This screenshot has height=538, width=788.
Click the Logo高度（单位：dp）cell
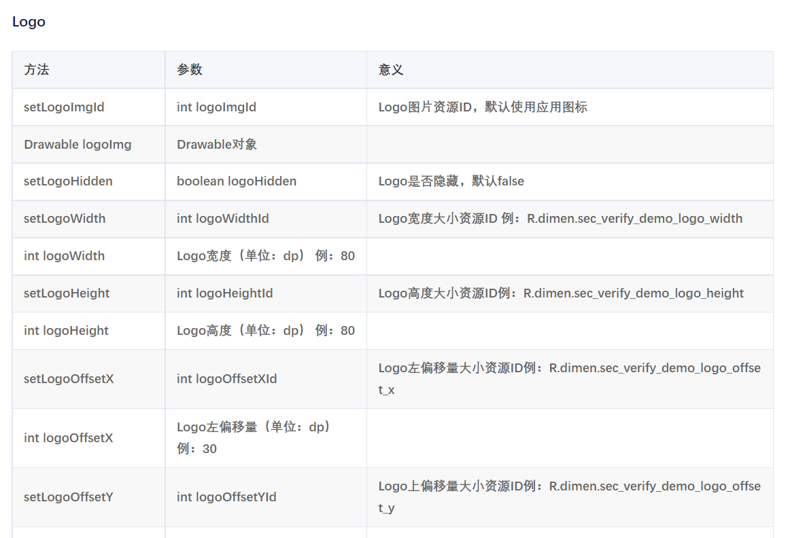pos(266,331)
